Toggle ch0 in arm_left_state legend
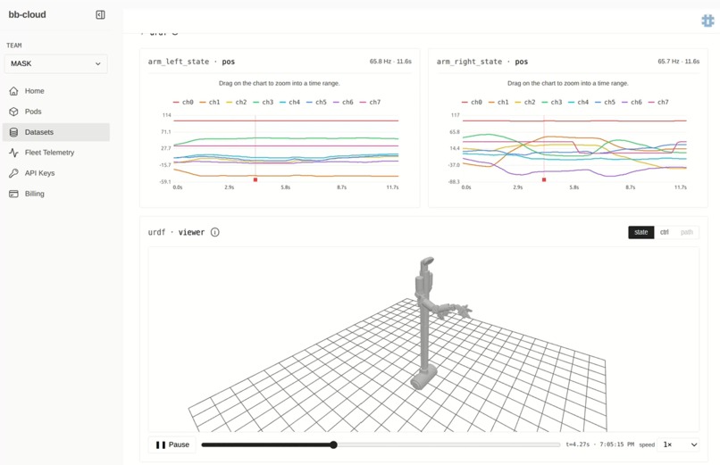The width and height of the screenshot is (720, 465). tap(183, 103)
